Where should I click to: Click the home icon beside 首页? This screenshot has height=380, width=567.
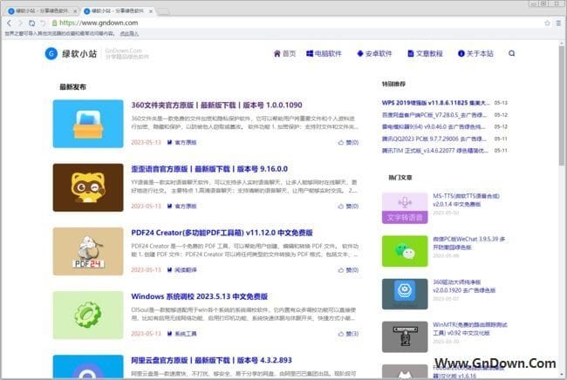click(x=277, y=53)
